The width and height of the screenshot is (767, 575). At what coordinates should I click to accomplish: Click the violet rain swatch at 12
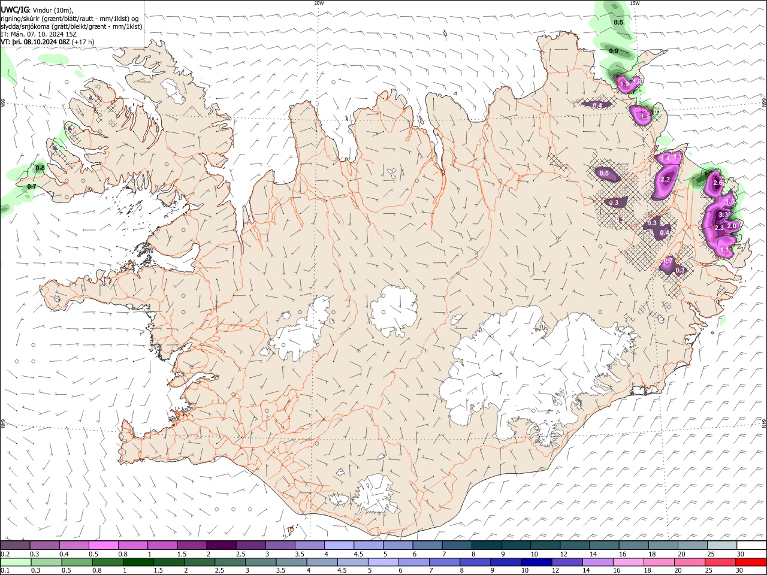tap(567, 562)
